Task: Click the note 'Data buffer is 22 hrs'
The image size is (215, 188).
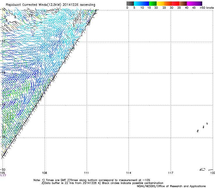Action: 58,183
